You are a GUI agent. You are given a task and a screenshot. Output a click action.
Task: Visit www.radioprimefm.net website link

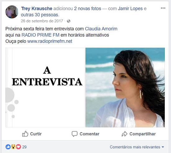(x=50, y=41)
